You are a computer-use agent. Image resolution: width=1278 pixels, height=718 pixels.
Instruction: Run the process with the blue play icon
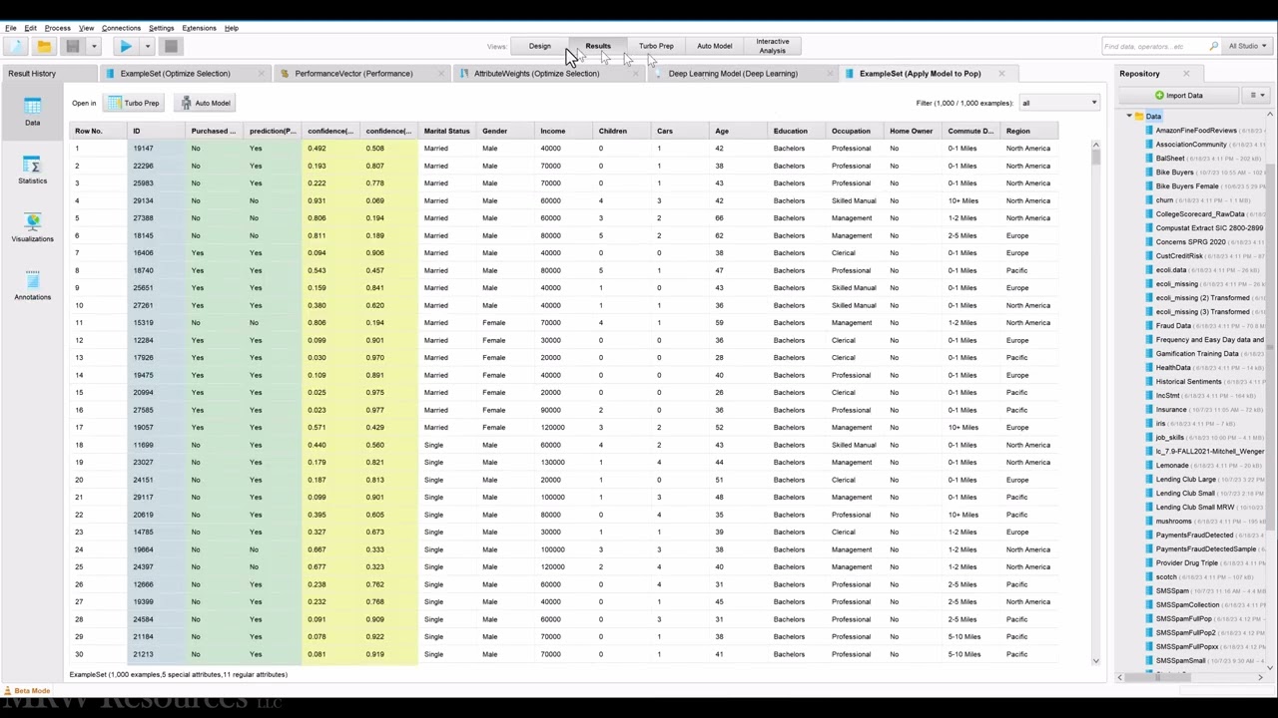126,46
